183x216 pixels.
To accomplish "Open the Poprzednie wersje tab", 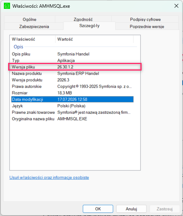I will [147, 26].
